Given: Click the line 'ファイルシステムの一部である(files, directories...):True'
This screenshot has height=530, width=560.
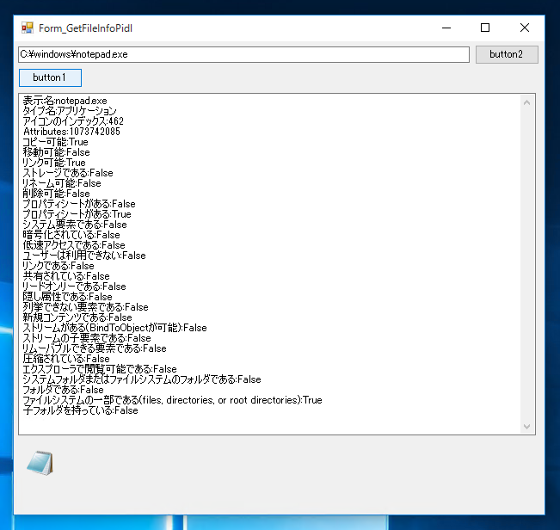Looking at the screenshot, I should (x=173, y=401).
